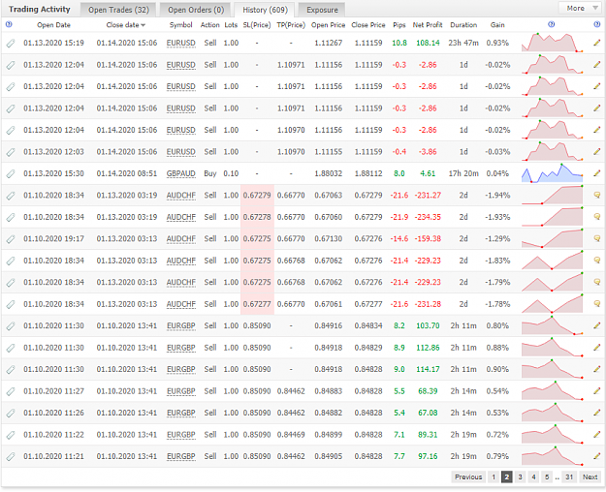Click TP price 0.84469
The width and height of the screenshot is (606, 492).
[291, 435]
